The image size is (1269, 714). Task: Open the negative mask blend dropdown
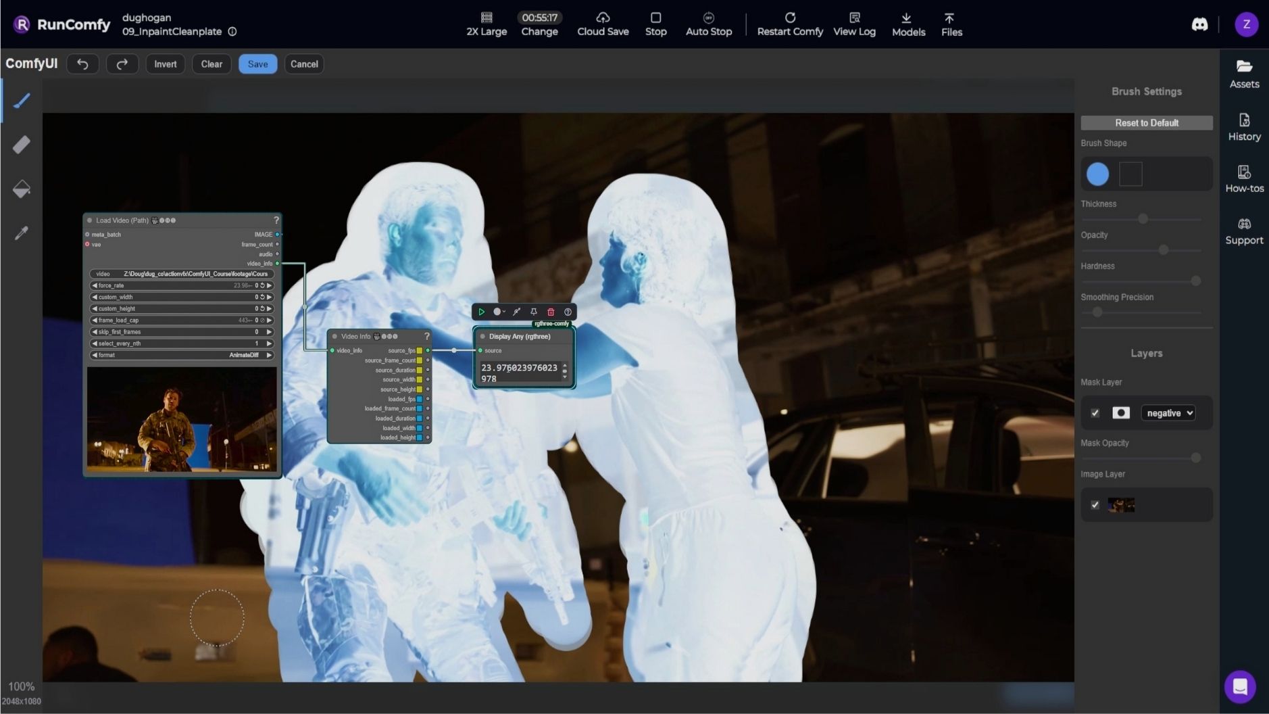click(1168, 413)
